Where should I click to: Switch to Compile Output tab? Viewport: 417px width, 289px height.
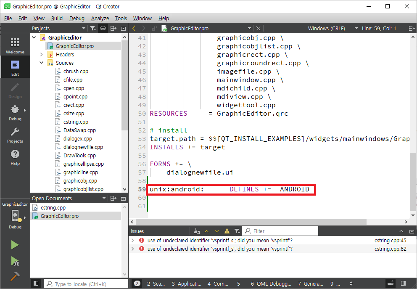click(x=218, y=284)
